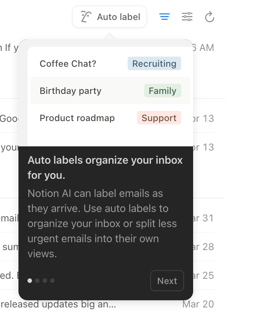The width and height of the screenshot is (253, 318).
Task: Select the Support label tag
Action: point(159,118)
